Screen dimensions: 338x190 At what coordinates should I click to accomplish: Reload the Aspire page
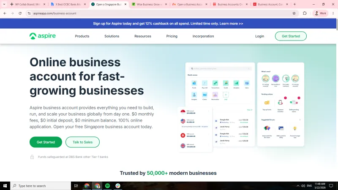[20, 14]
